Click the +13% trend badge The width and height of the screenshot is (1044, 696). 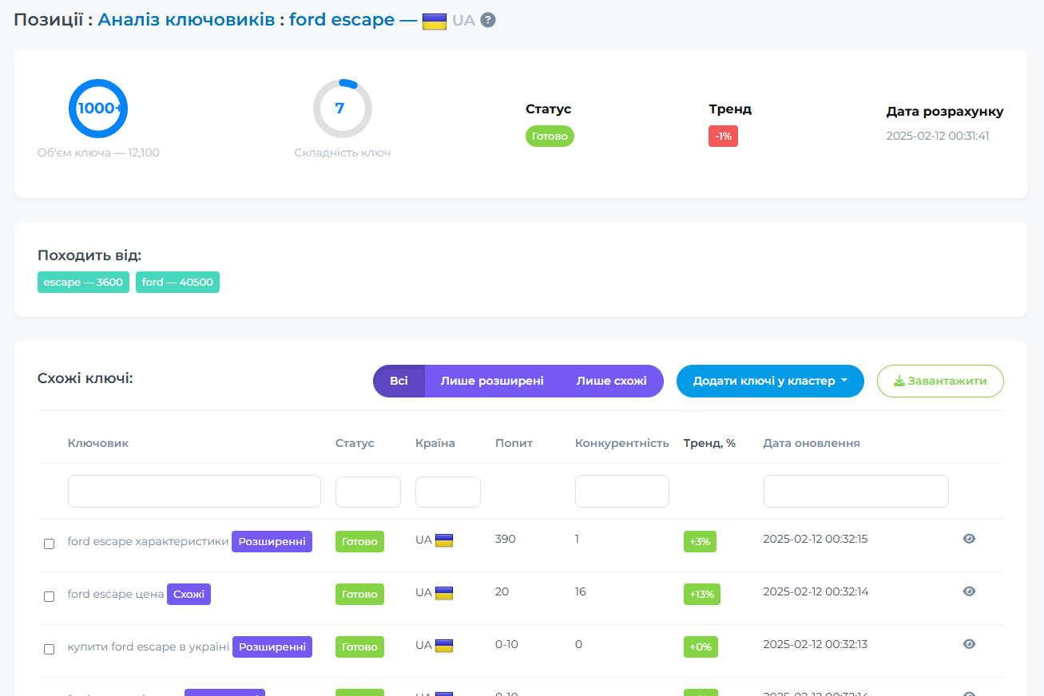click(702, 594)
